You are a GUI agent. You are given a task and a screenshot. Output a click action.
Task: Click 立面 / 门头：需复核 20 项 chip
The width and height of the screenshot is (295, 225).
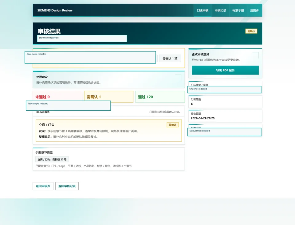click(52, 159)
